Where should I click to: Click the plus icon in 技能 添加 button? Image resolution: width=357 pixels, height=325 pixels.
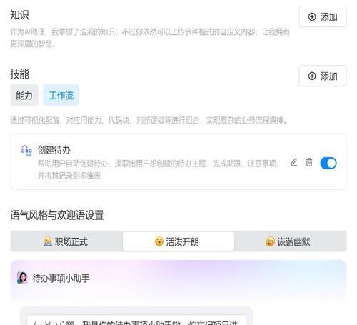point(312,76)
